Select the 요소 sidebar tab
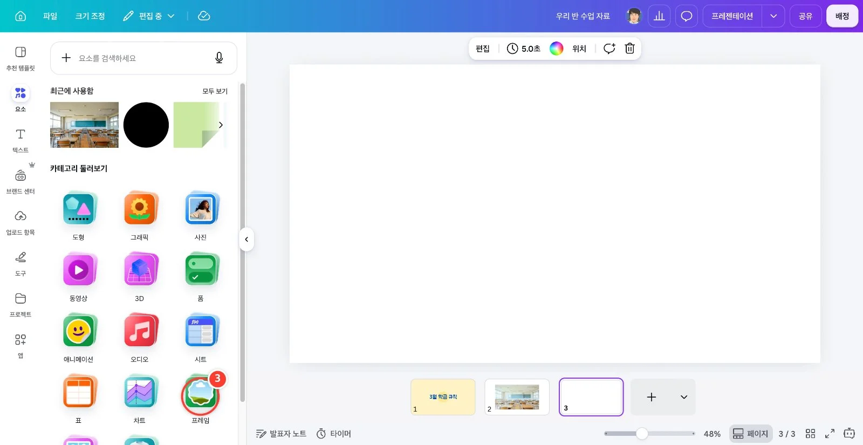Image resolution: width=863 pixels, height=445 pixels. [x=20, y=99]
